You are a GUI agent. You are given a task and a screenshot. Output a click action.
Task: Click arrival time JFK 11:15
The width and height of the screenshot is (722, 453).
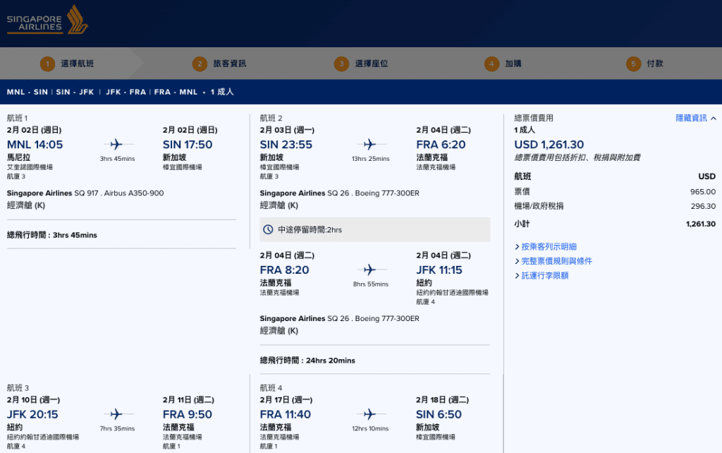click(x=439, y=270)
